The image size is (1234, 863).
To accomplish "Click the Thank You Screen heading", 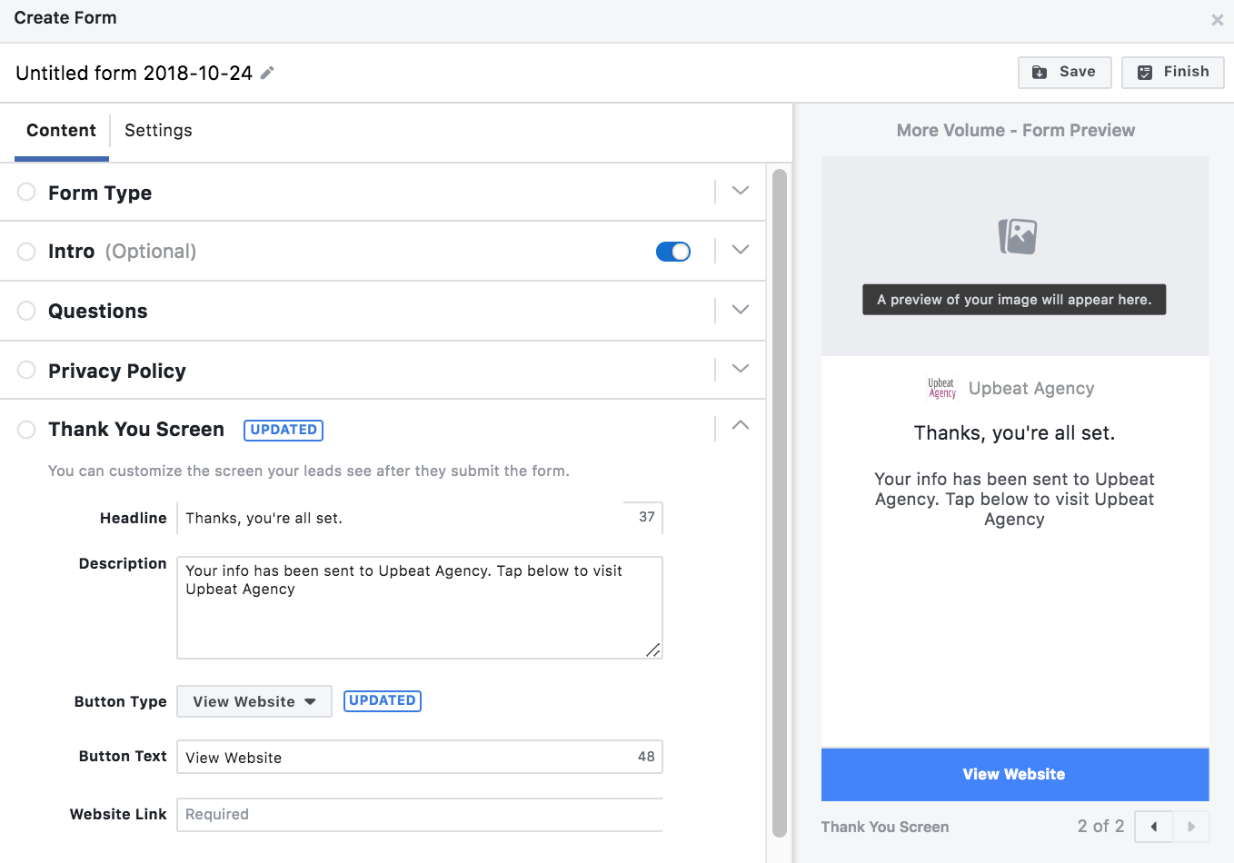I will [x=136, y=429].
